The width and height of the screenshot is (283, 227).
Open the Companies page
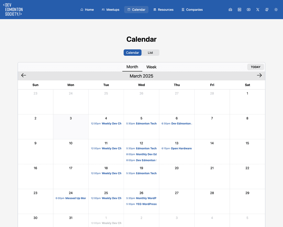point(192,9)
